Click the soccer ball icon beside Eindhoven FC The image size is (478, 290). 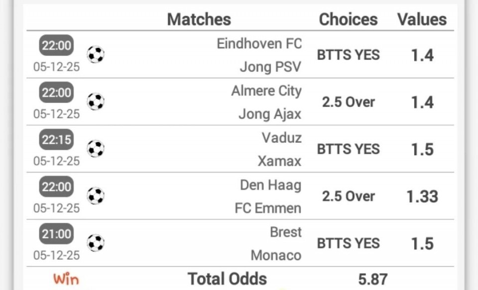pos(96,54)
